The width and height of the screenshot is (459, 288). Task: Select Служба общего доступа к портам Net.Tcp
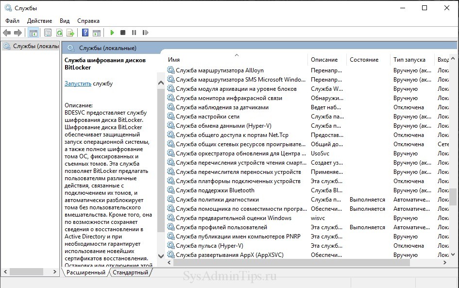pos(232,135)
